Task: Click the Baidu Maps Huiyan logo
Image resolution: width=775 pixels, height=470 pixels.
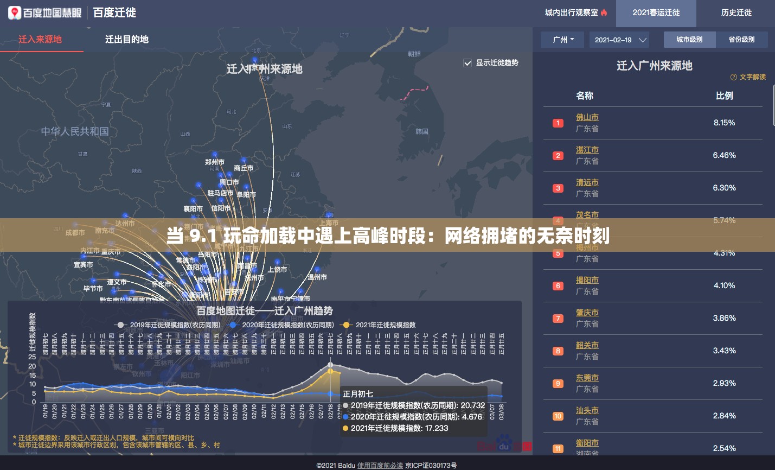Action: (44, 12)
